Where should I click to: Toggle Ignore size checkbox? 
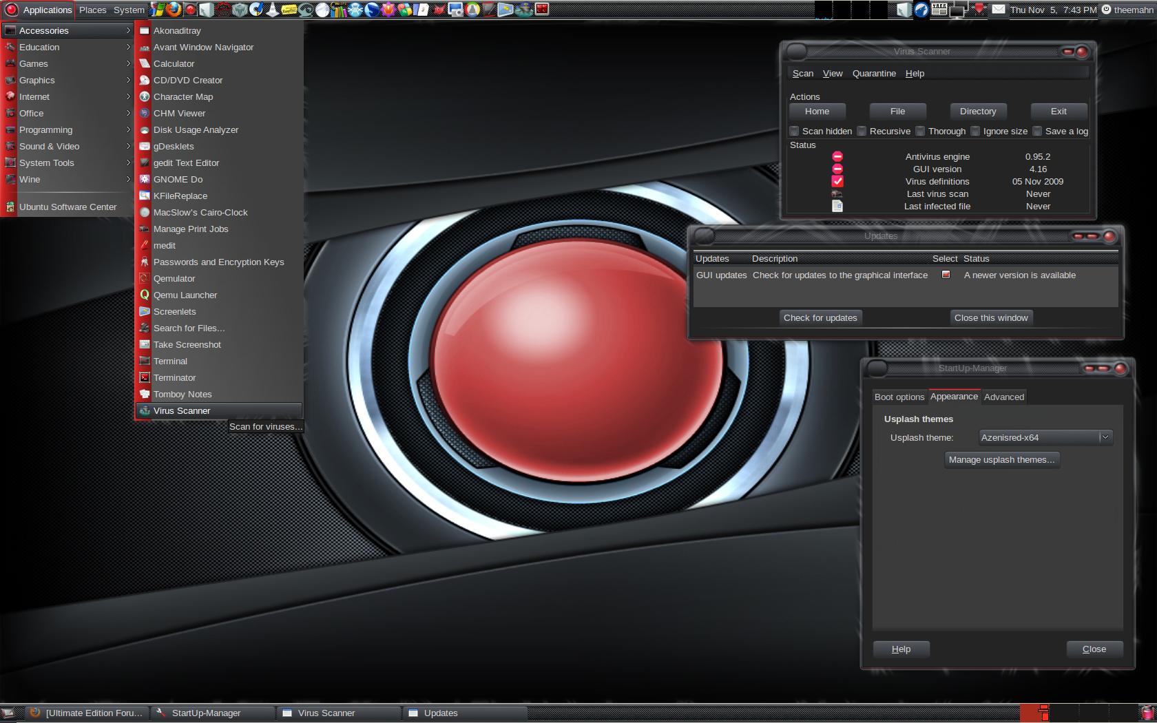click(975, 131)
